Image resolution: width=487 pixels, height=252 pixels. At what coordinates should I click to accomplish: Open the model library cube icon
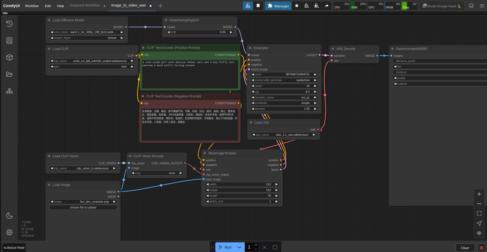coord(9,57)
